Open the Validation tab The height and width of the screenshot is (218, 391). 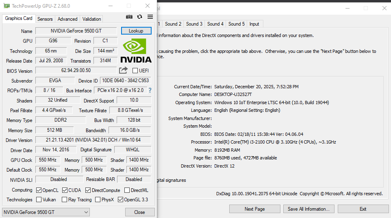coord(92,19)
